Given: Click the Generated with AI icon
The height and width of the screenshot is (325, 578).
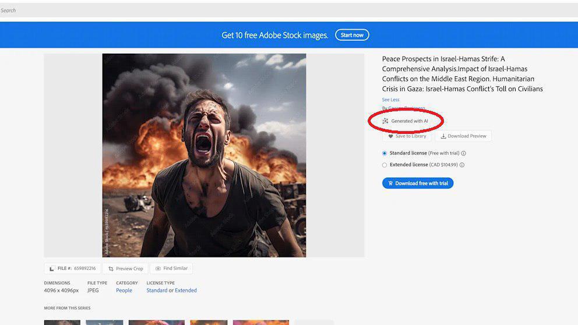Looking at the screenshot, I should (385, 121).
